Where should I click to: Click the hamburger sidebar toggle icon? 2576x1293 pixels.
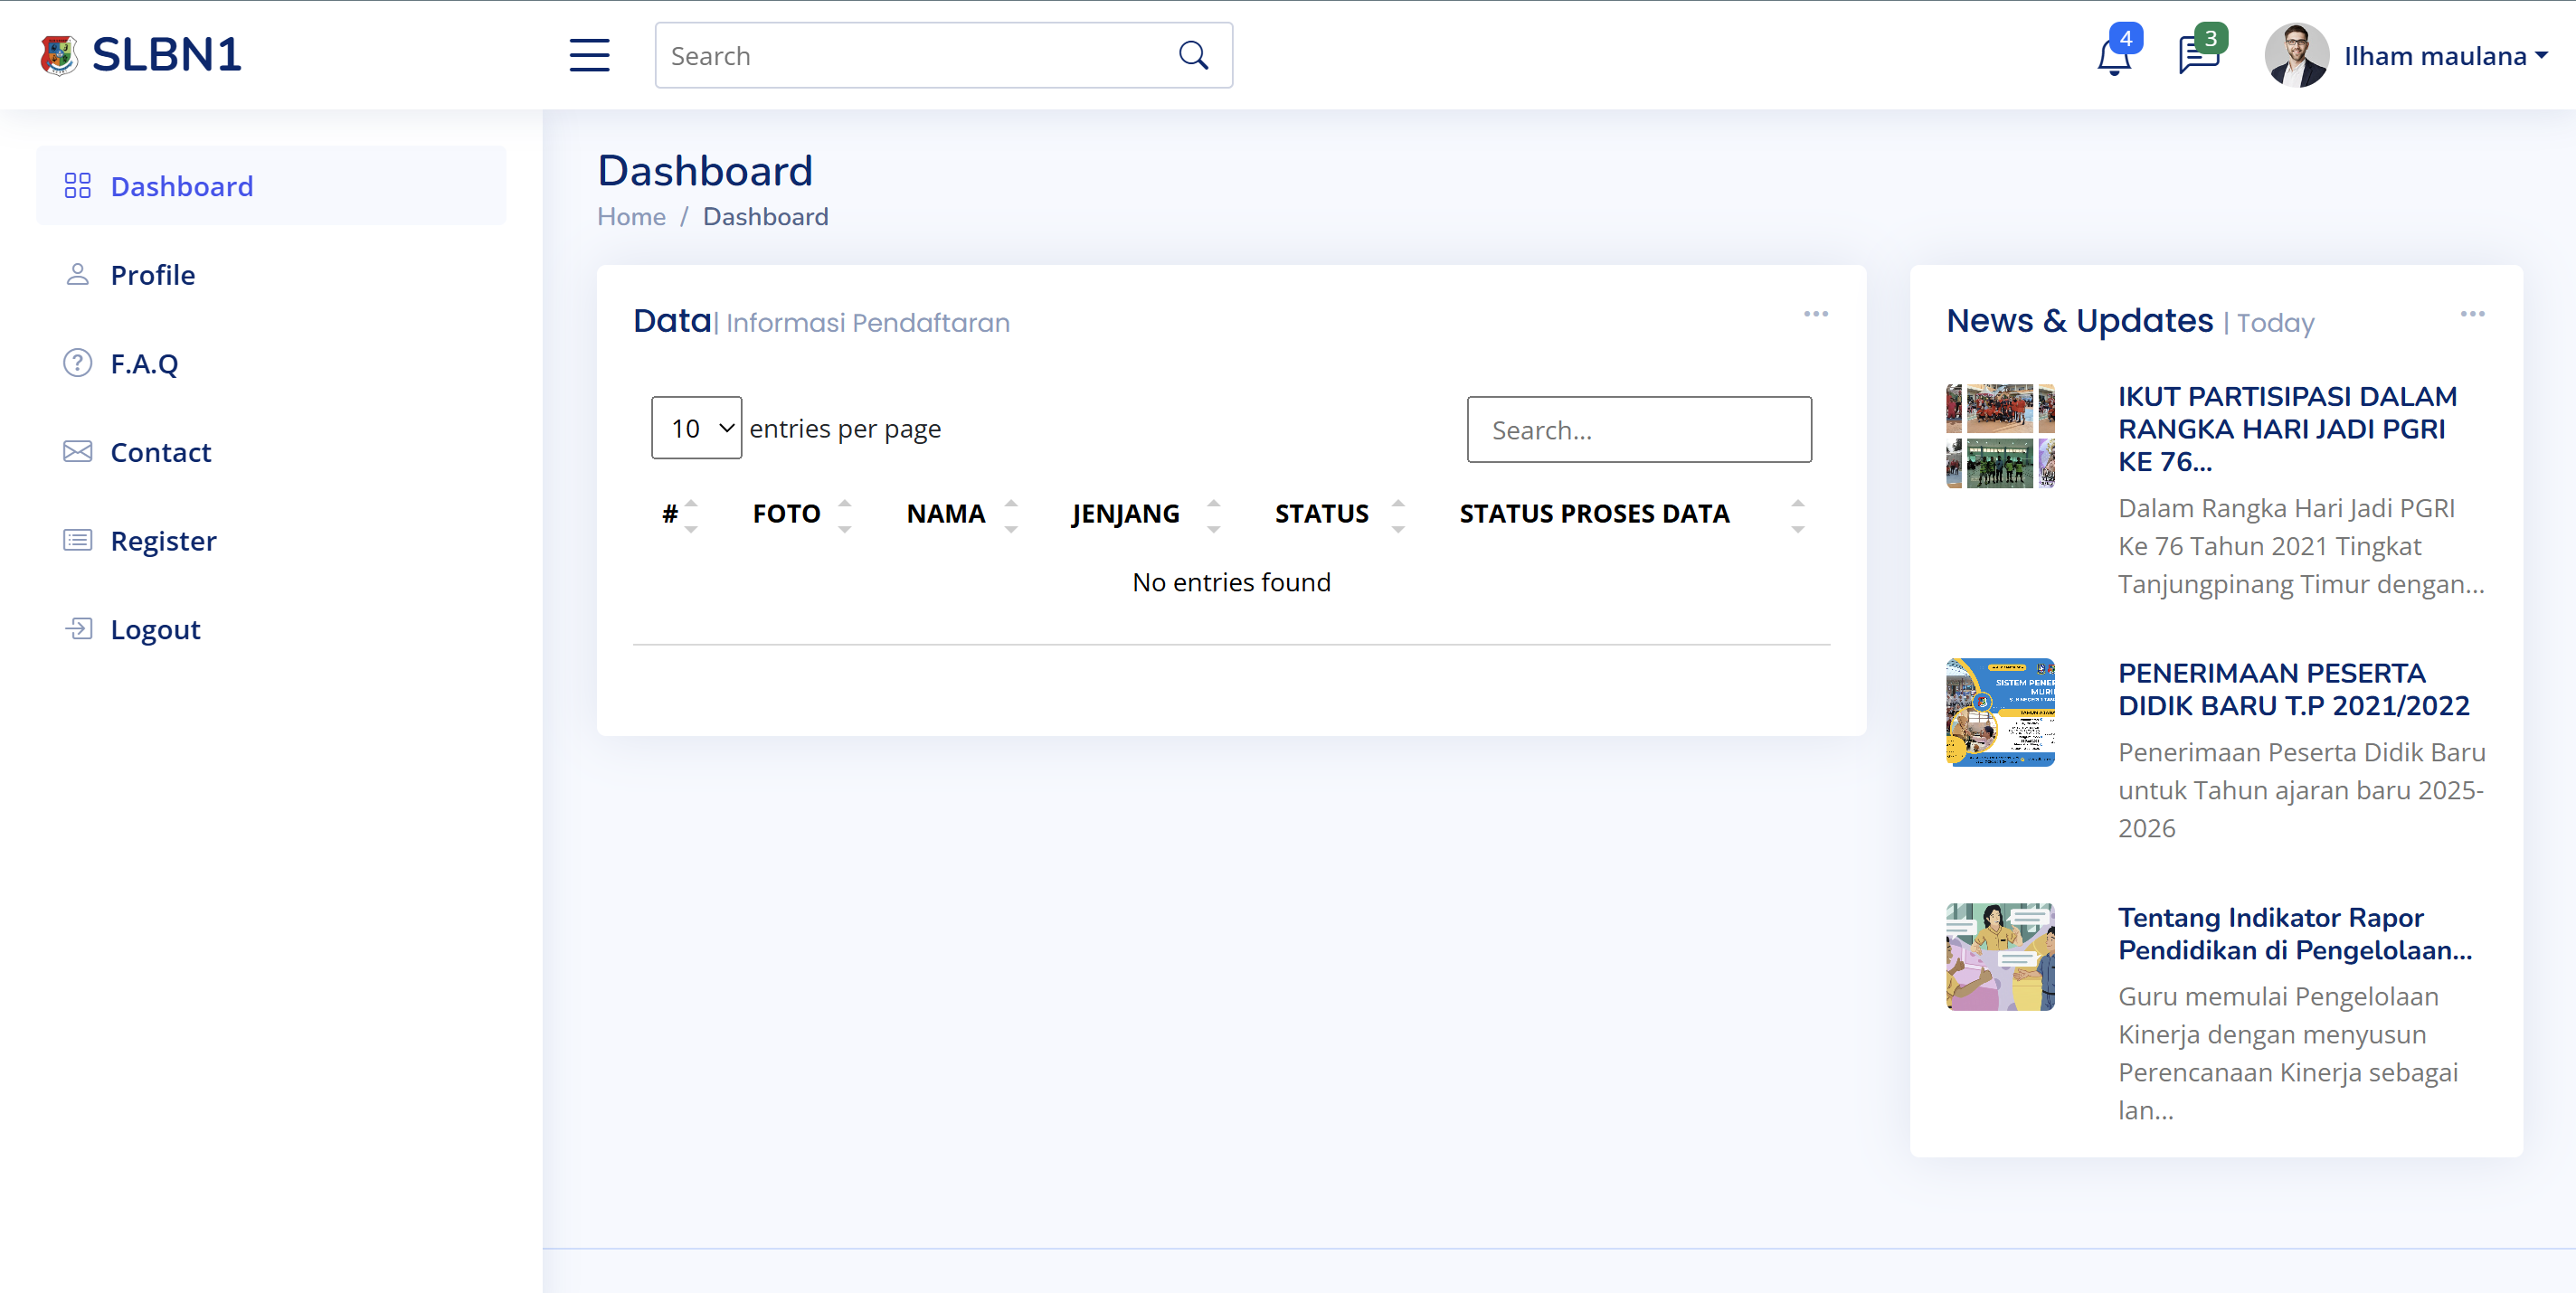(589, 56)
